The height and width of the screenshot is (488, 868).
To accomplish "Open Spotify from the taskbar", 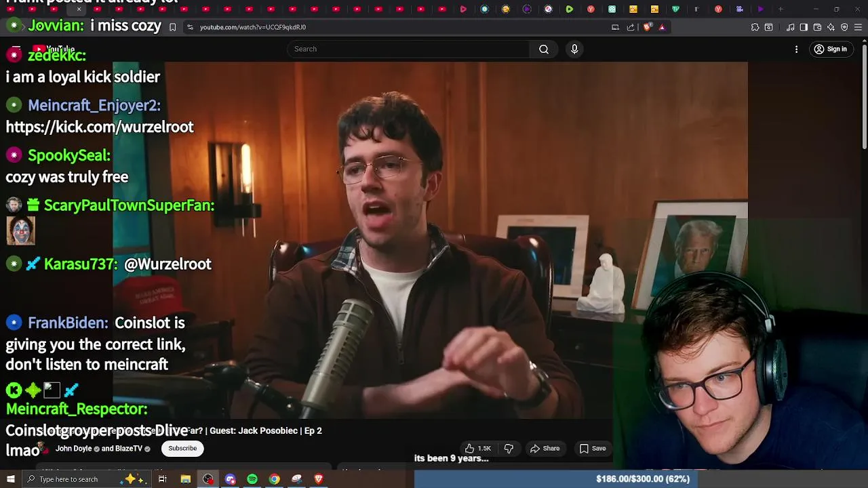I will 252,479.
